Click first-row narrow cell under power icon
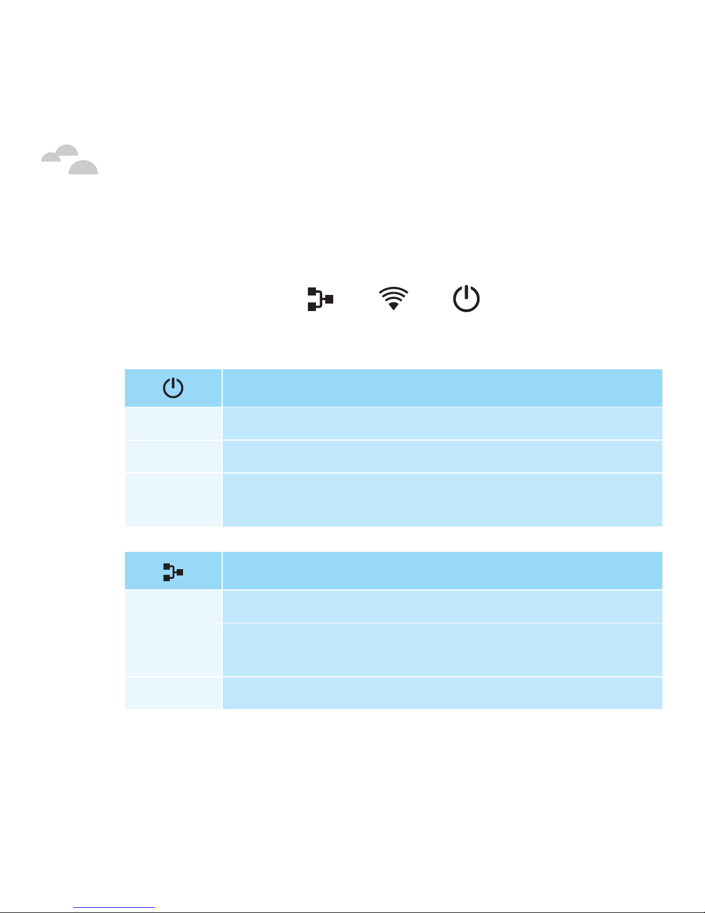 [x=173, y=423]
